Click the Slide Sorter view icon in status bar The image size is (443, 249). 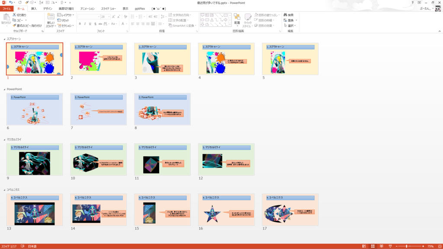pos(372,246)
